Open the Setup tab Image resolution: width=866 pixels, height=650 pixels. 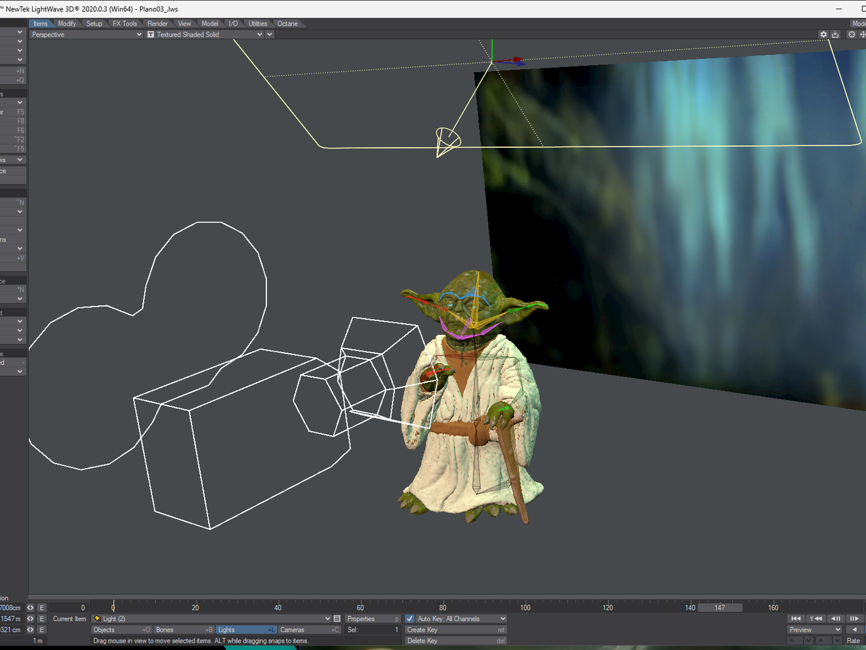[94, 24]
